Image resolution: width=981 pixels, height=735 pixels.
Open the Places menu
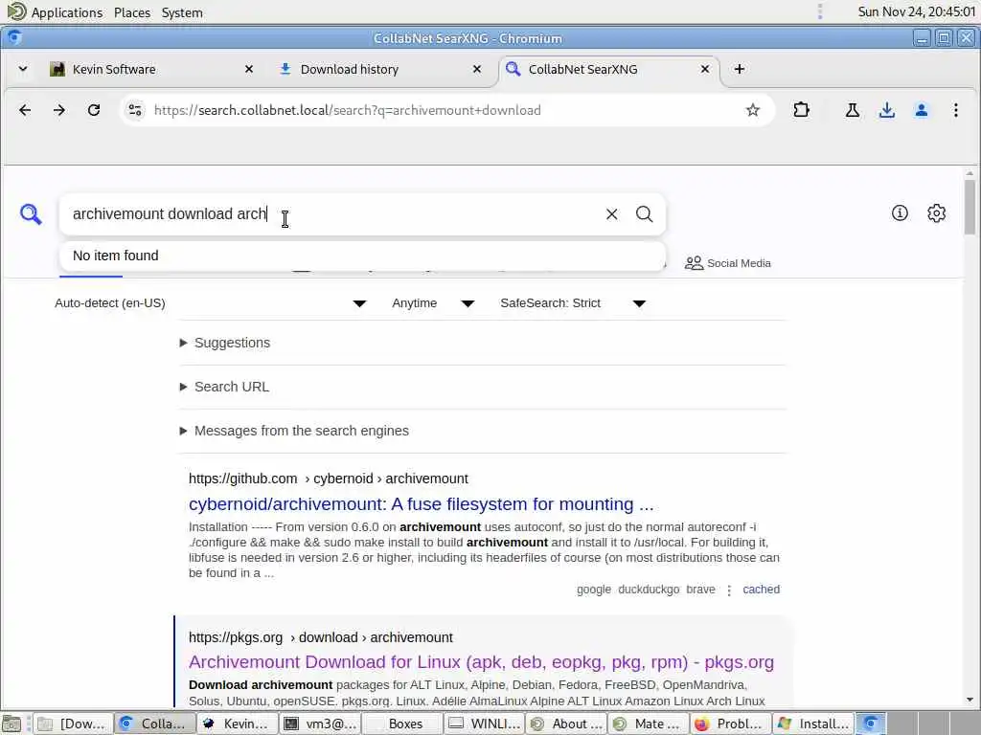point(132,12)
